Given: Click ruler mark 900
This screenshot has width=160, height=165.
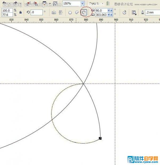Looking at the screenshot, I should coord(116,19).
